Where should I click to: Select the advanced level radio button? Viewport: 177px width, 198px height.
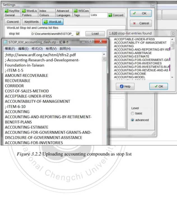132,120
